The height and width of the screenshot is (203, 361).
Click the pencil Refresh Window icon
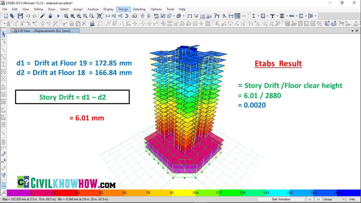pos(43,16)
